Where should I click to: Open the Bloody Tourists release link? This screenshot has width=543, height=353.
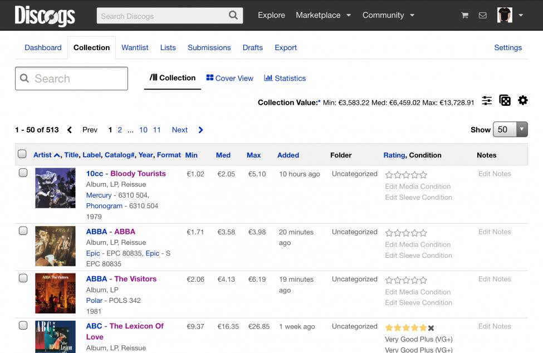138,173
